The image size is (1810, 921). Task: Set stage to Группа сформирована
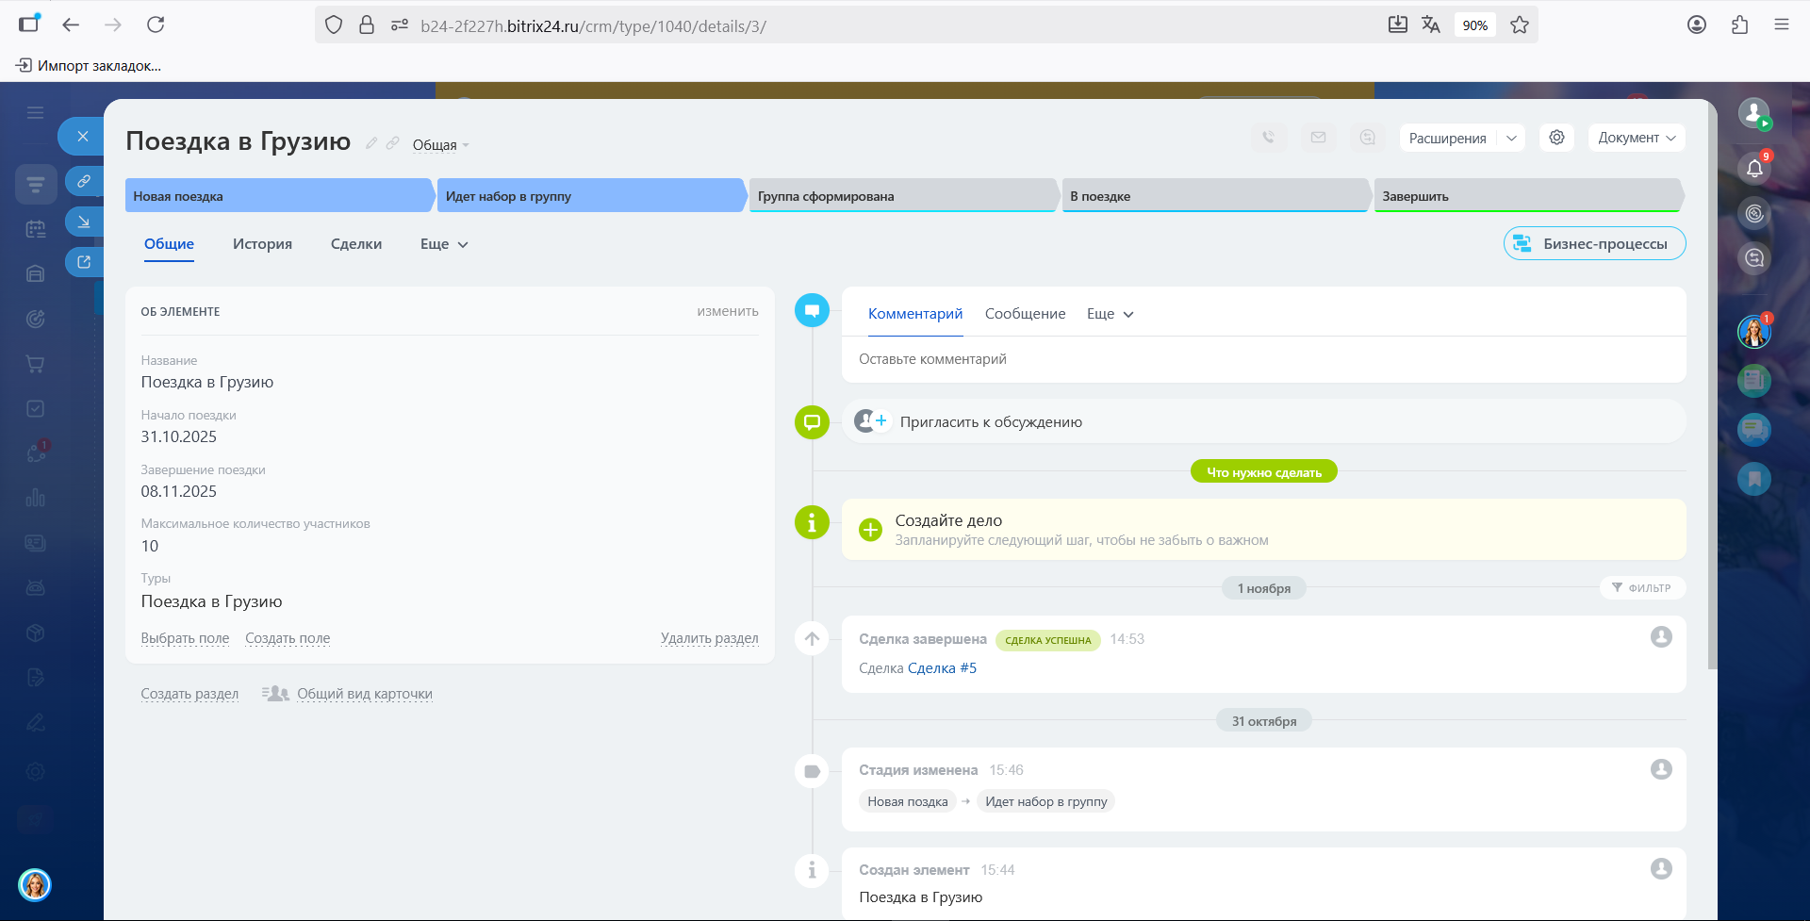902,196
